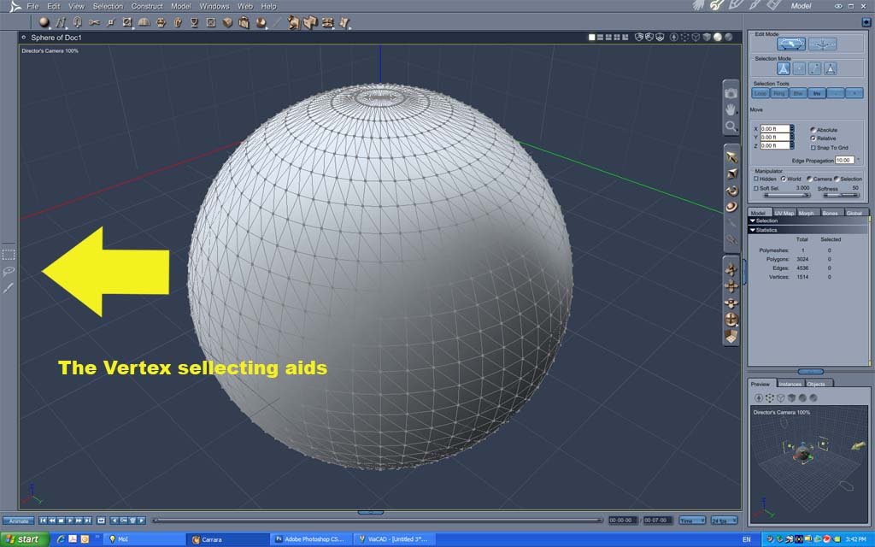Click the scissors cut tool icon
The height and width of the screenshot is (547, 875).
pos(94,22)
